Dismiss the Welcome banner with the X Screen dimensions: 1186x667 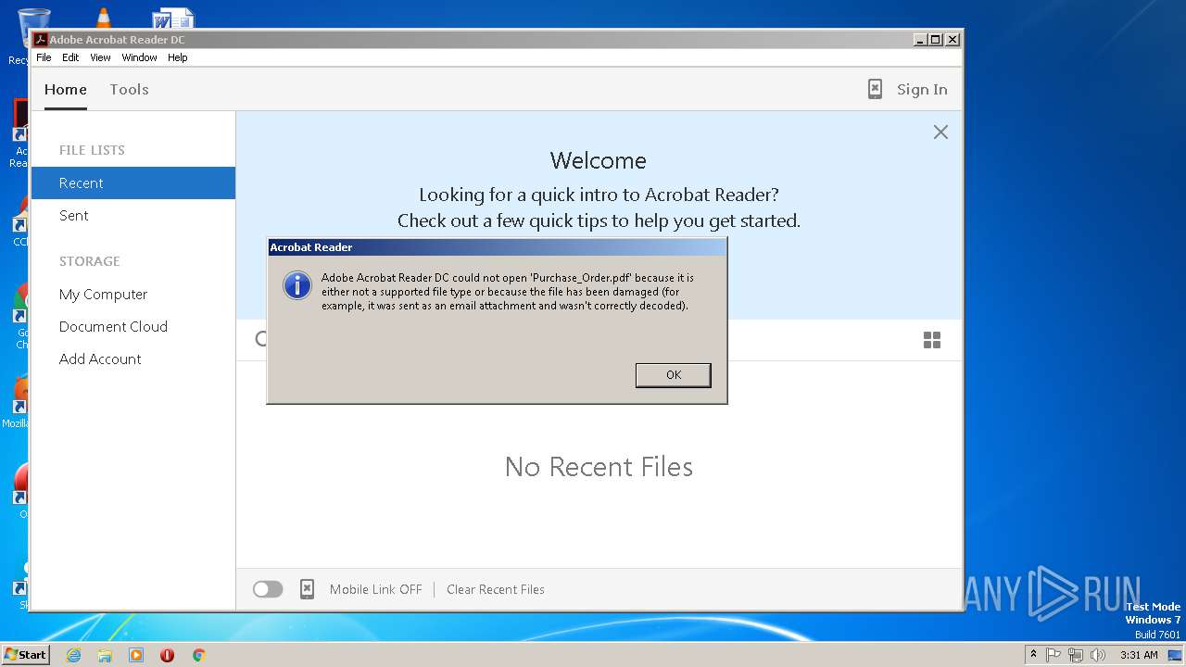click(940, 132)
